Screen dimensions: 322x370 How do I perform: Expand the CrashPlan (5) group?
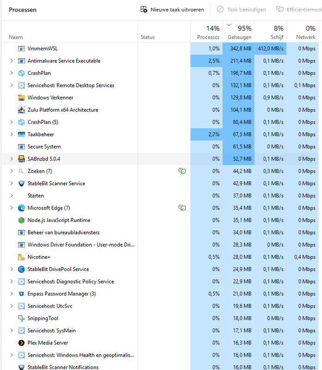(x=11, y=122)
